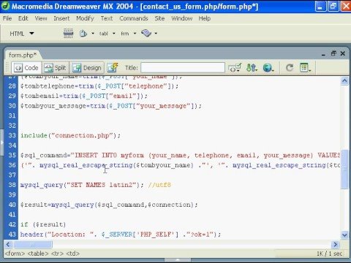
Task: Open the Edit menu
Action: pyautogui.click(x=23, y=18)
